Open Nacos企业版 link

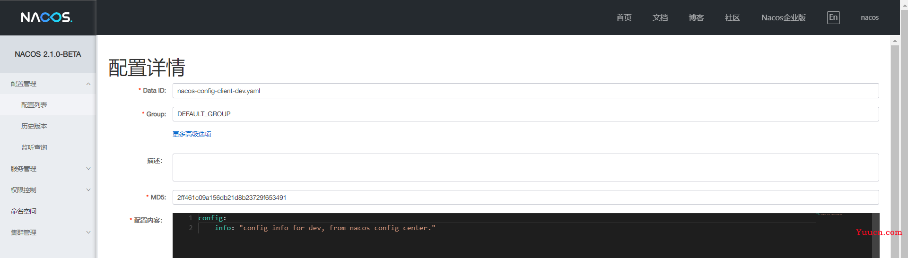point(784,17)
